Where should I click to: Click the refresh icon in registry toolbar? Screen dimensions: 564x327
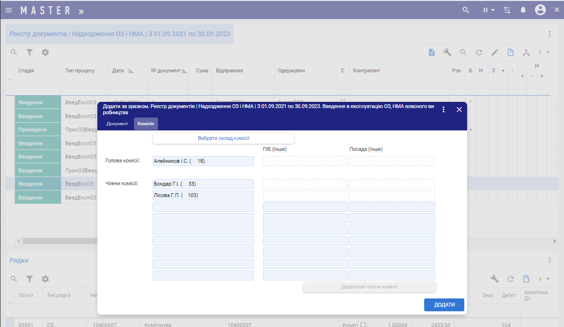point(479,52)
